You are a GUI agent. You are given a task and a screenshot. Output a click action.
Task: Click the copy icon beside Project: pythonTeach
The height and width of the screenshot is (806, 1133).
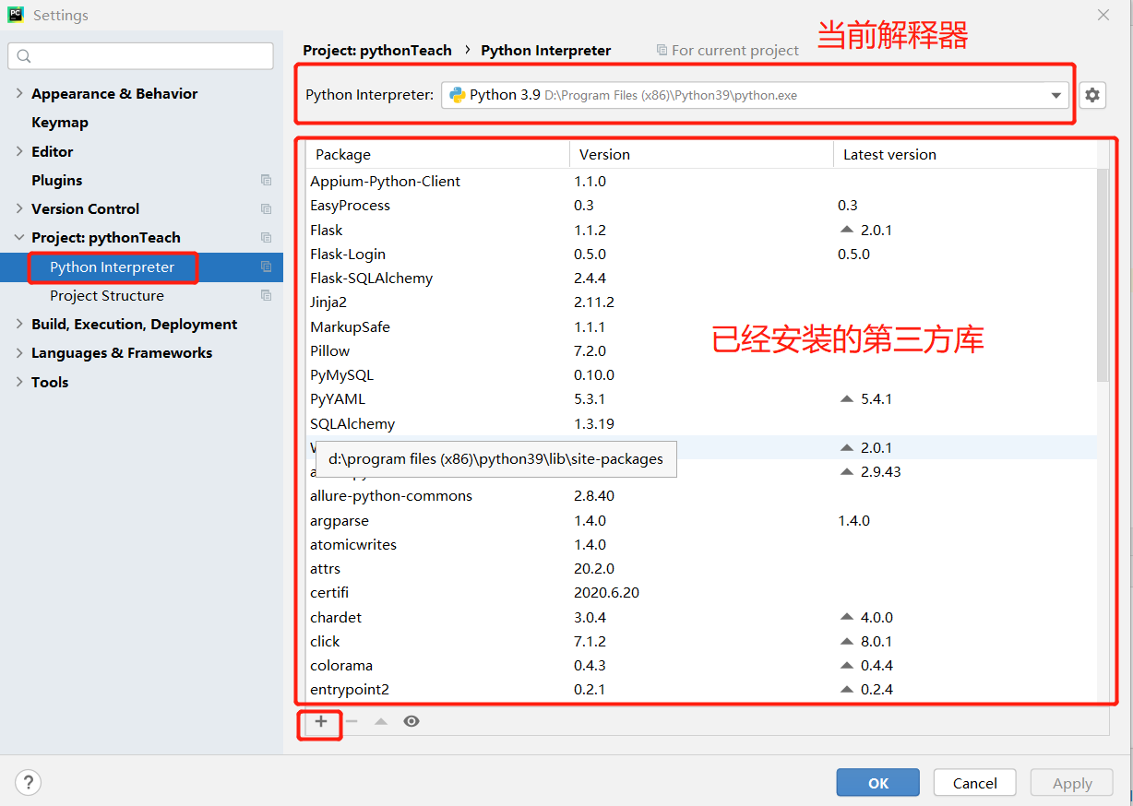[266, 237]
